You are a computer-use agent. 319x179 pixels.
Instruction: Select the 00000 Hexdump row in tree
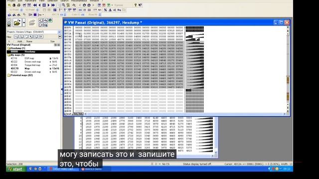coord(33,52)
